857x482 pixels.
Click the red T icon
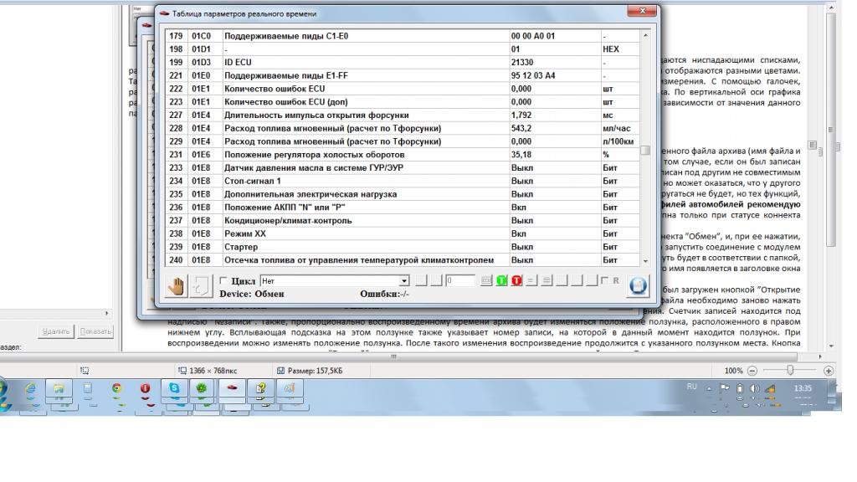(x=516, y=281)
